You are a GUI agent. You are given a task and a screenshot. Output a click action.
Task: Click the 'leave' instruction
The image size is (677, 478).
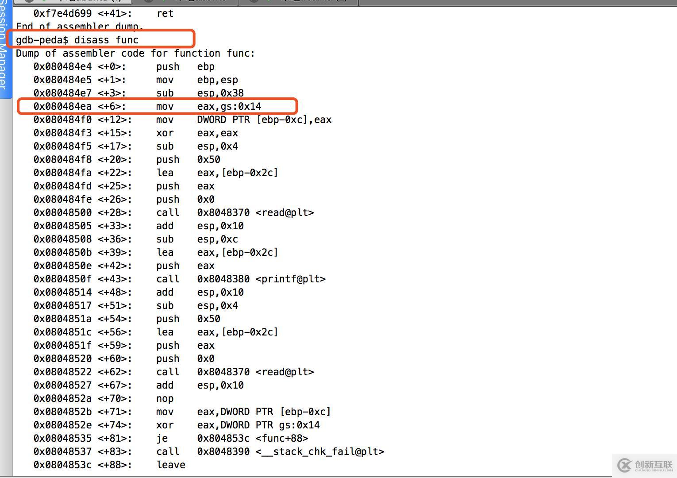click(171, 465)
